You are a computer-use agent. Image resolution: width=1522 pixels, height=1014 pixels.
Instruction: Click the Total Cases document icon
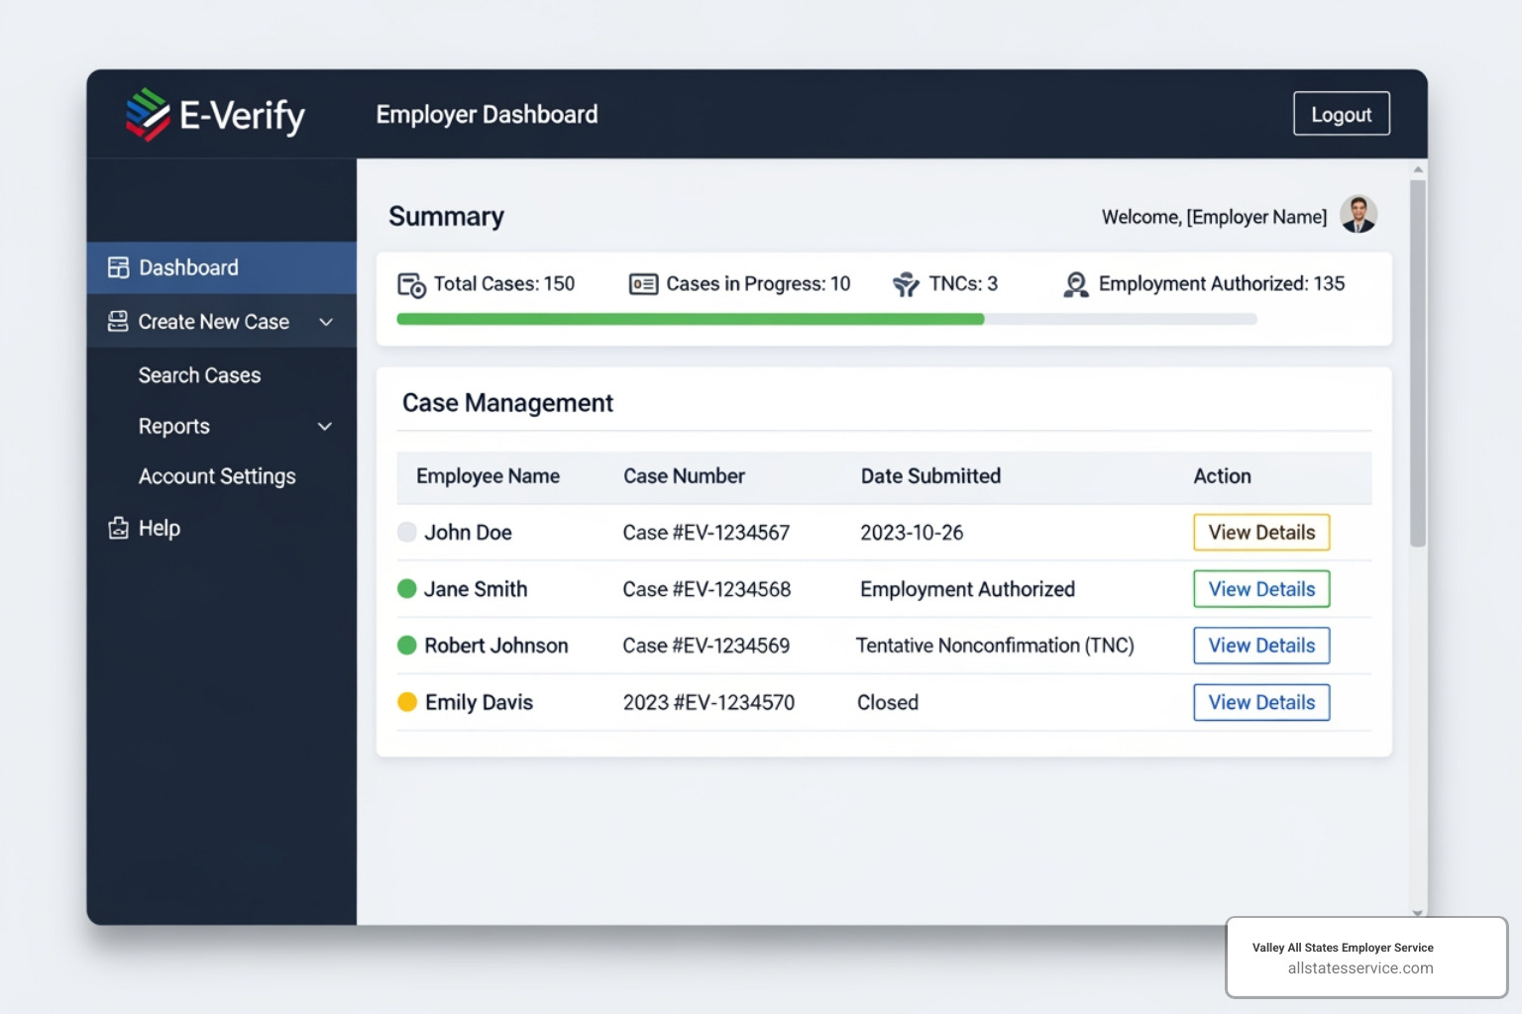coord(410,283)
